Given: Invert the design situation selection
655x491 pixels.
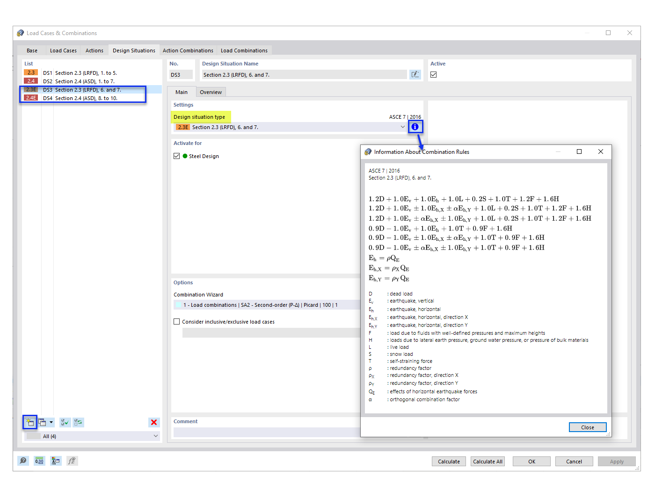Looking at the screenshot, I should point(78,422).
